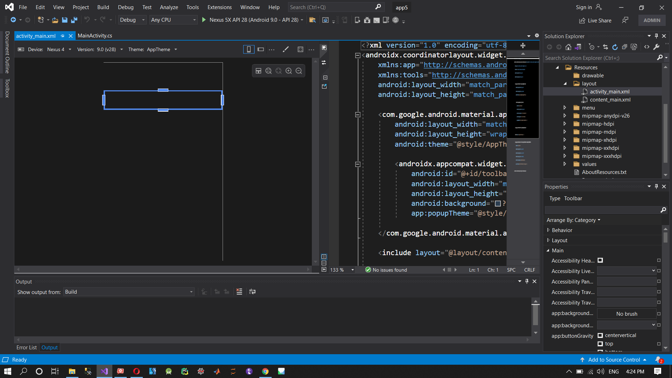Enable top button gravity checkbox
672x378 pixels.
[600, 344]
